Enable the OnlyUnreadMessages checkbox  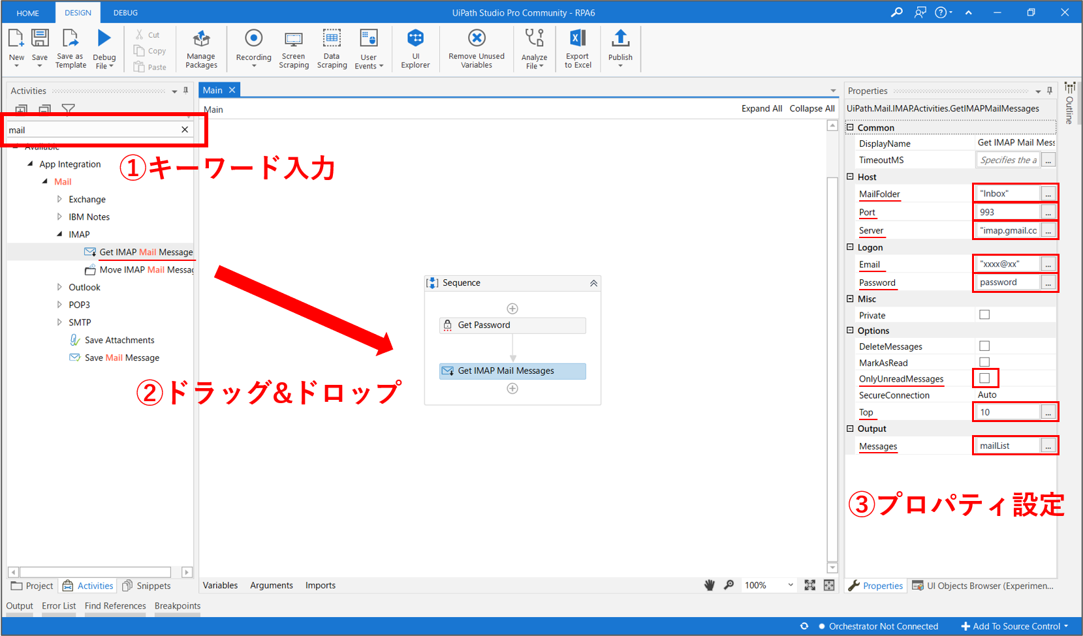pyautogui.click(x=984, y=378)
